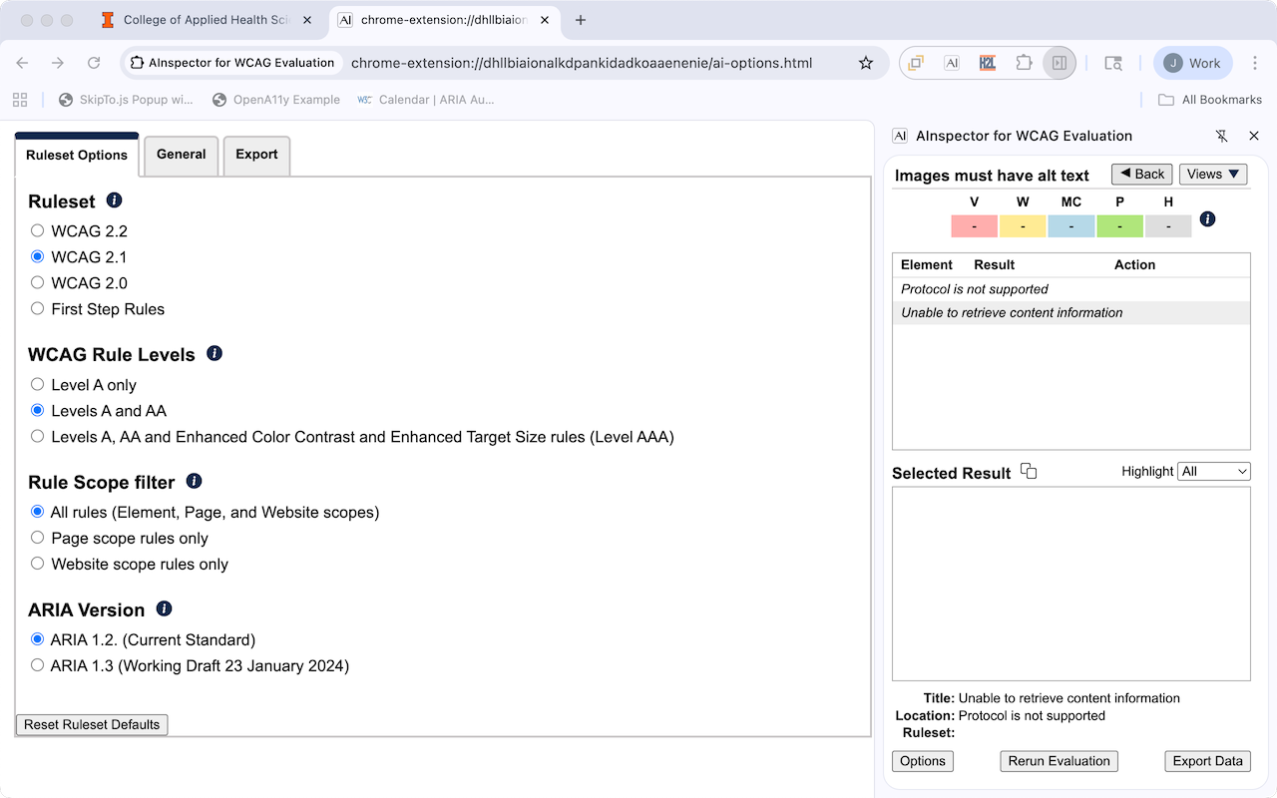Click the WCAG Rule Levels info icon
Screen dimensions: 1277x798
point(214,353)
